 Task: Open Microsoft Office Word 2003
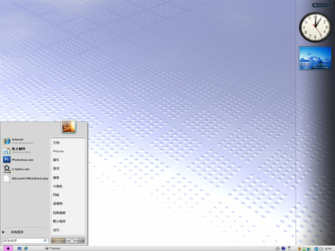tap(25, 178)
